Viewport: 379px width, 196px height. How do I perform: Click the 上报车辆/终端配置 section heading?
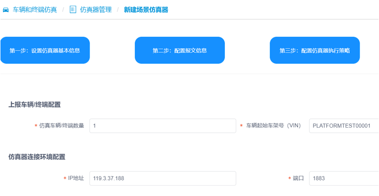[34, 105]
